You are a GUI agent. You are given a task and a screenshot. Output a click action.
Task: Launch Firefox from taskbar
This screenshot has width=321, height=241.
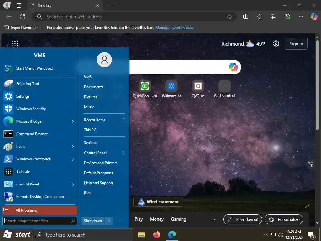pyautogui.click(x=157, y=235)
